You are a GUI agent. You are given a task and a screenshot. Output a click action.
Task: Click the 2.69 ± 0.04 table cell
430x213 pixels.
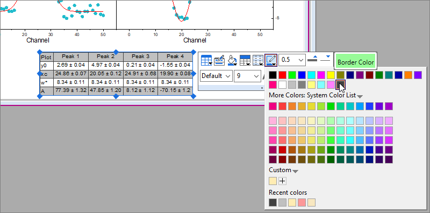(x=71, y=65)
